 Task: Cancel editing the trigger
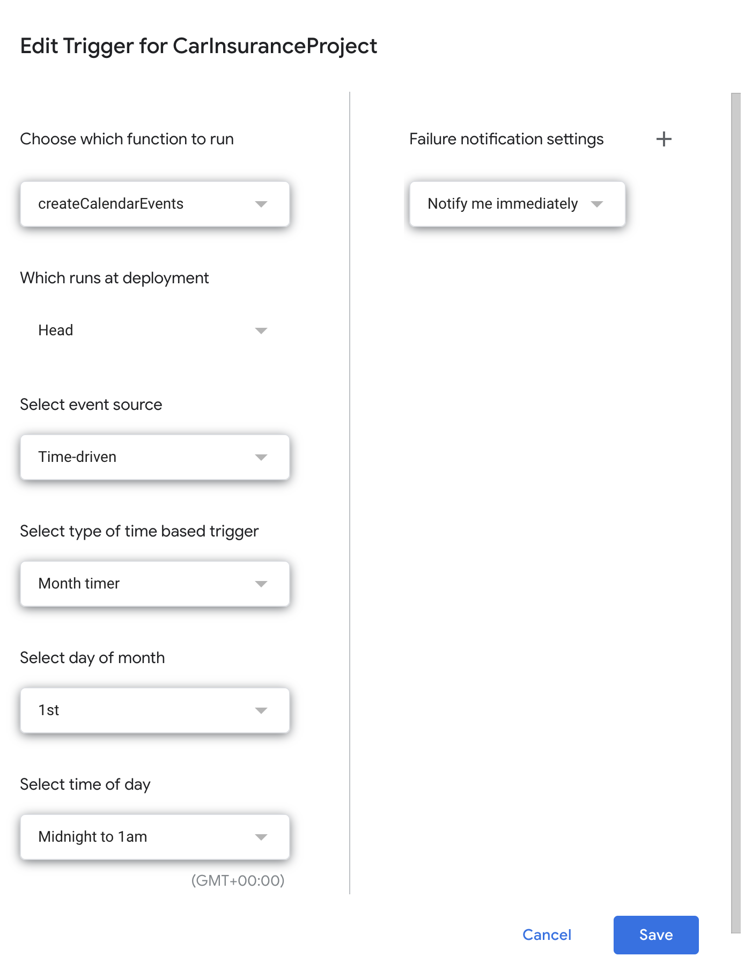pyautogui.click(x=547, y=935)
